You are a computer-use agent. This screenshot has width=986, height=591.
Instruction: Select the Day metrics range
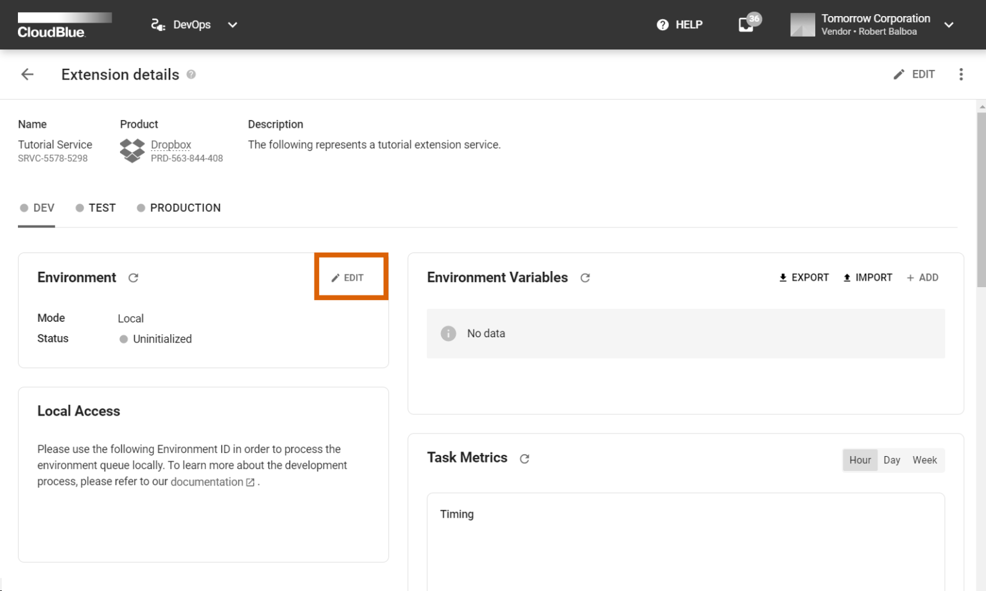[x=892, y=460]
